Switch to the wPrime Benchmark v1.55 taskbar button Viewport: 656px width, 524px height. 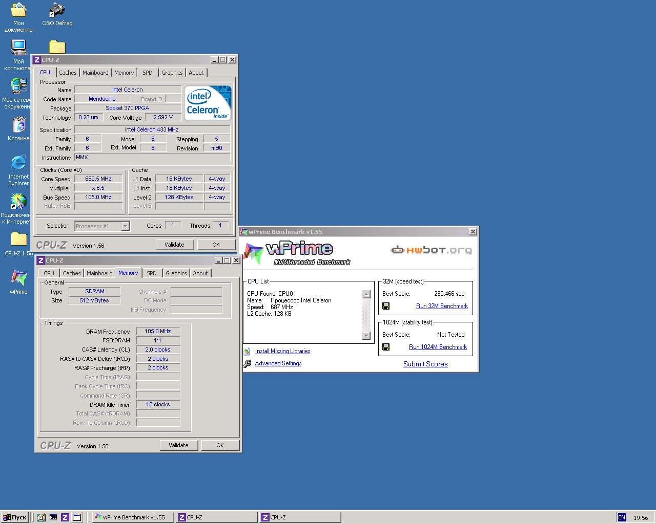coord(133,517)
